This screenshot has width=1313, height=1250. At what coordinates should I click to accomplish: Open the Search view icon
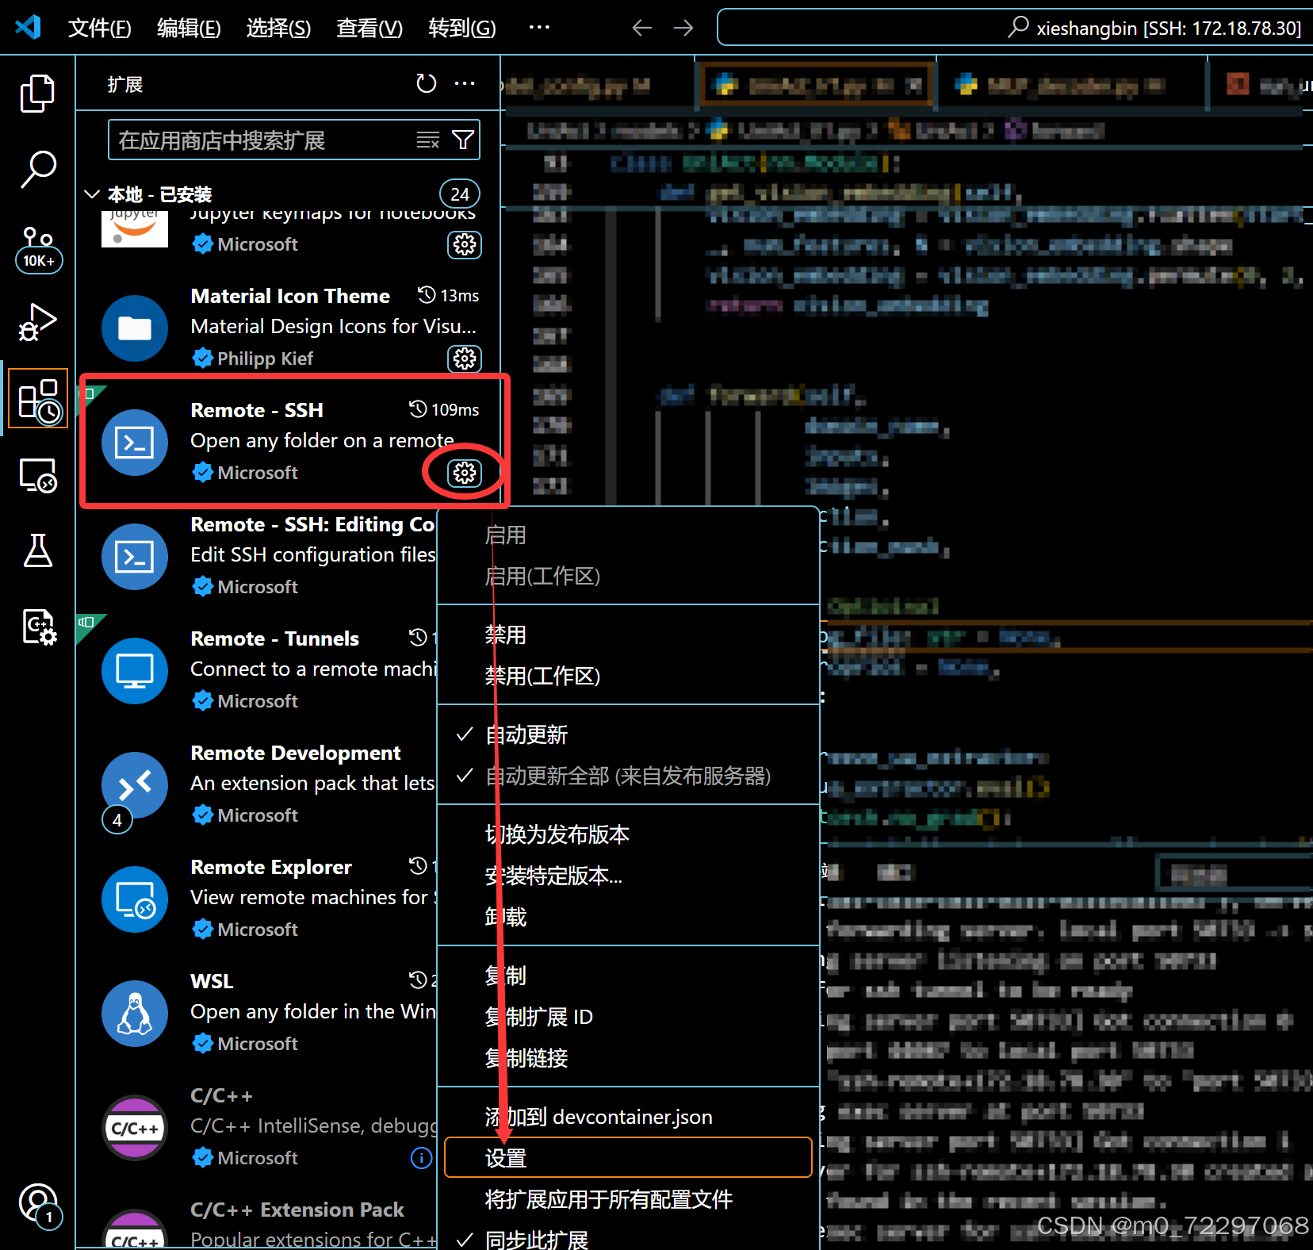[37, 170]
